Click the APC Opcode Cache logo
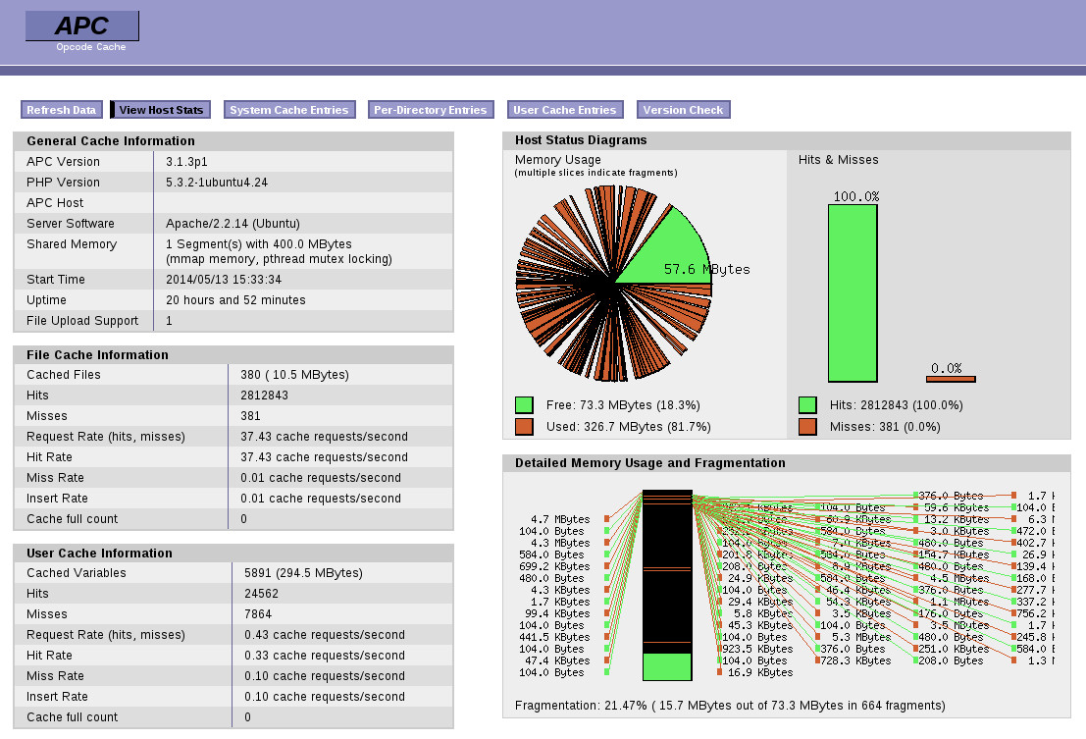 pos(82,30)
